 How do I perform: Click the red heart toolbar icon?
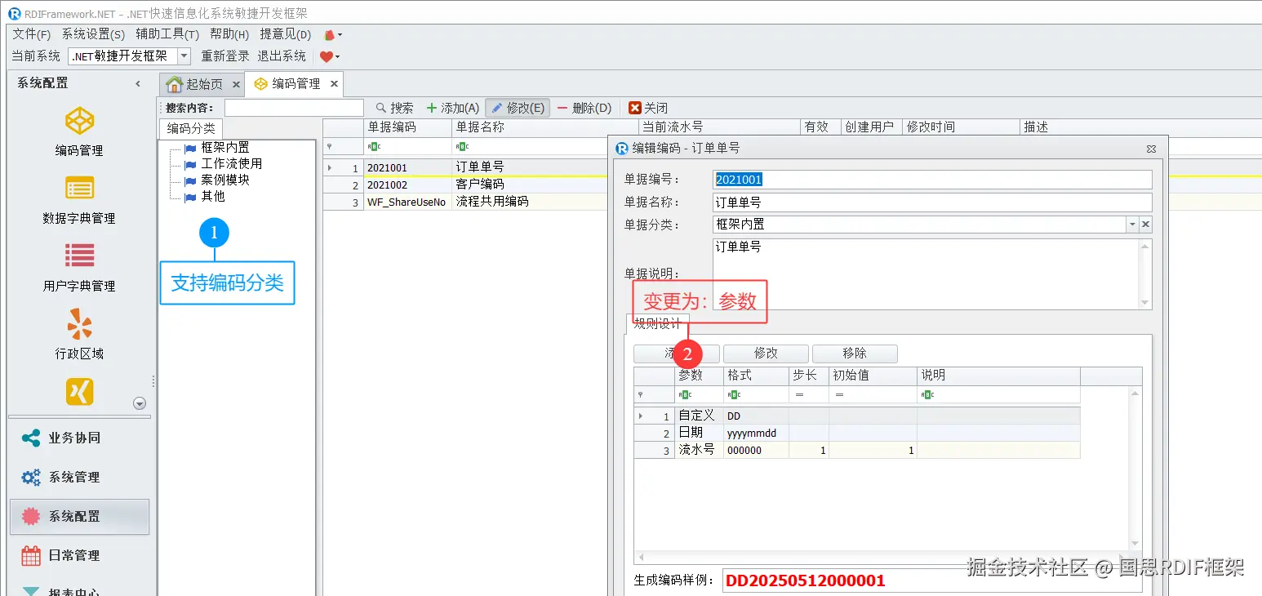[x=326, y=56]
